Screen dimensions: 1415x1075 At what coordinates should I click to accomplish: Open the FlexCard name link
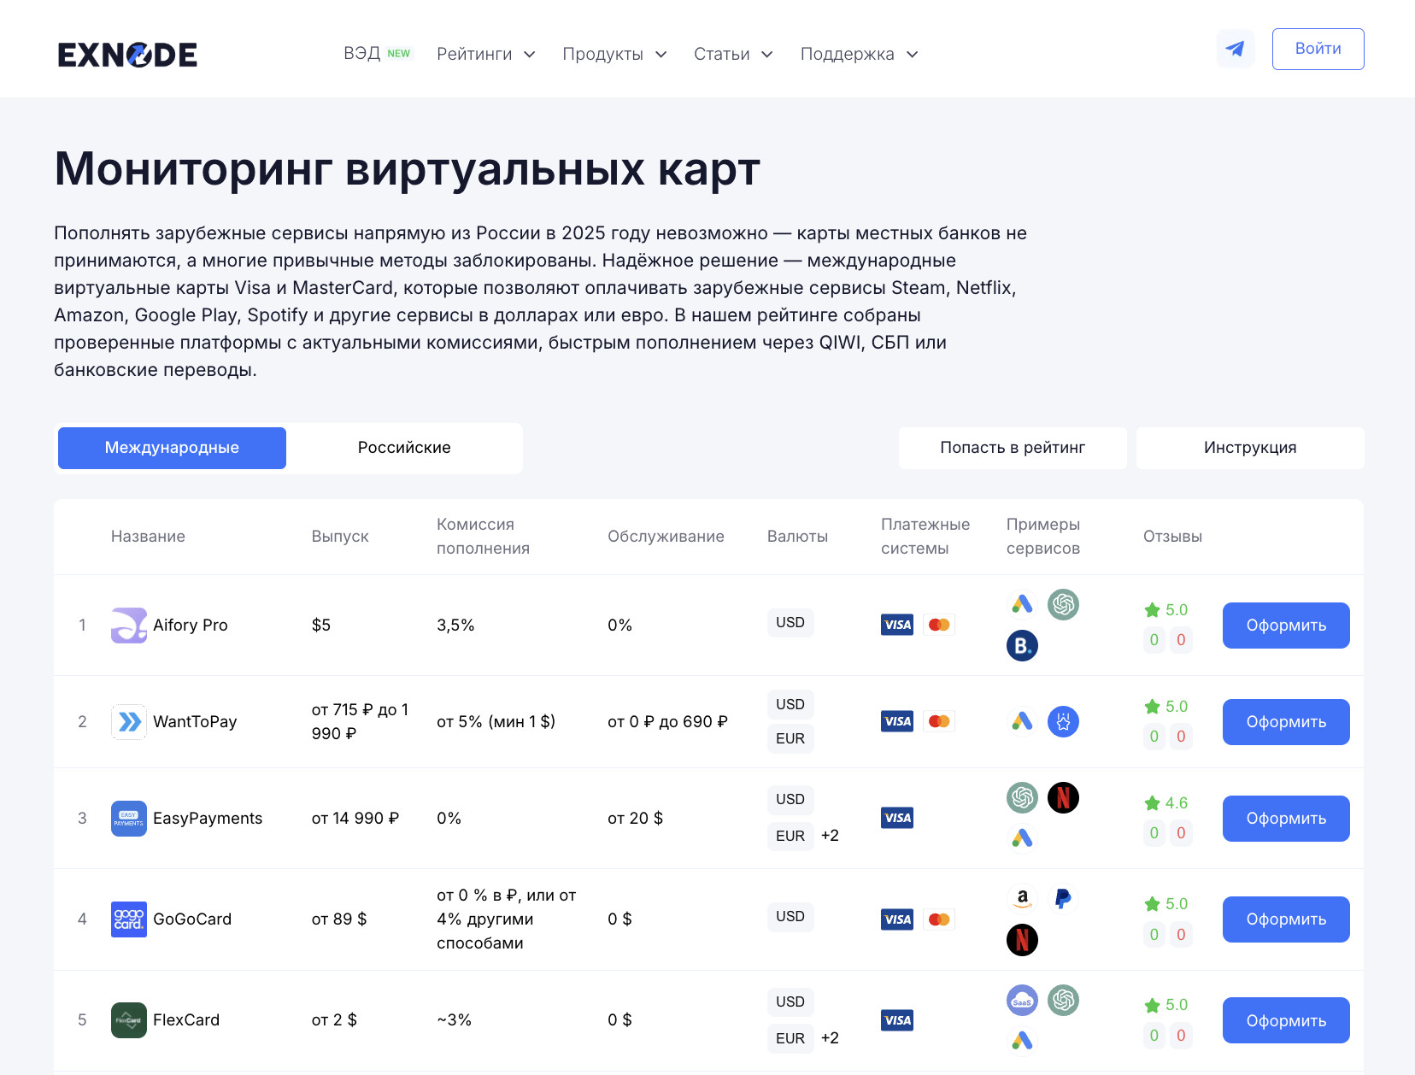click(186, 1020)
